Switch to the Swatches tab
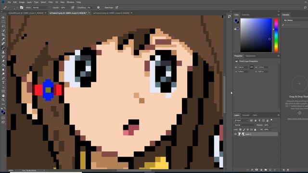The image size is (308, 173). [x=245, y=15]
